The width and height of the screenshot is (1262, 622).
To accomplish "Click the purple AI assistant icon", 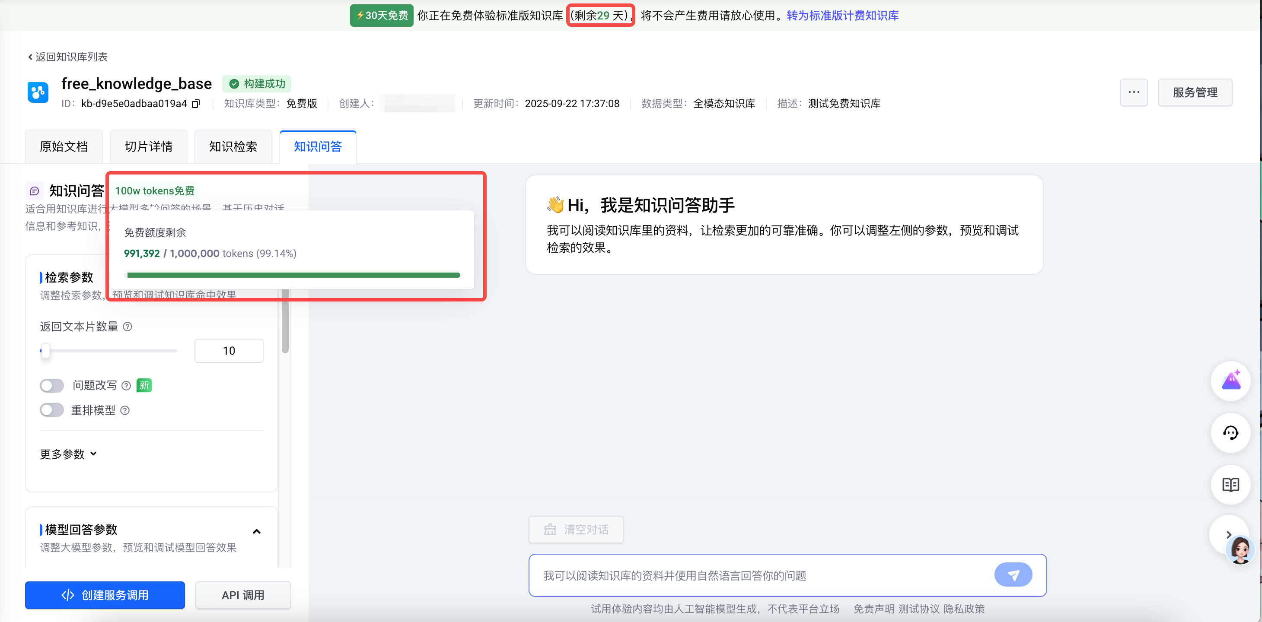I will pos(1230,381).
